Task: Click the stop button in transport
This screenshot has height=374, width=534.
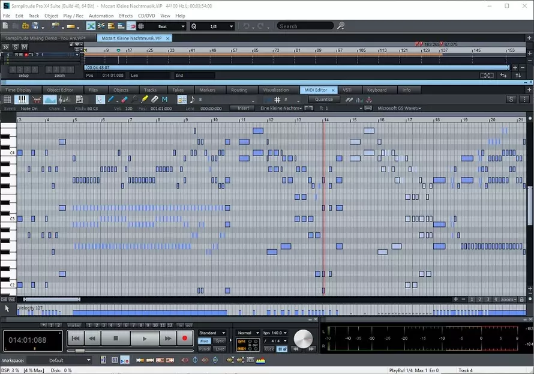Action: coord(116,339)
